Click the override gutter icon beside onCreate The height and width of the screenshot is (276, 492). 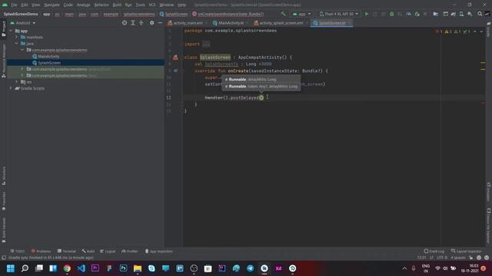click(x=176, y=71)
